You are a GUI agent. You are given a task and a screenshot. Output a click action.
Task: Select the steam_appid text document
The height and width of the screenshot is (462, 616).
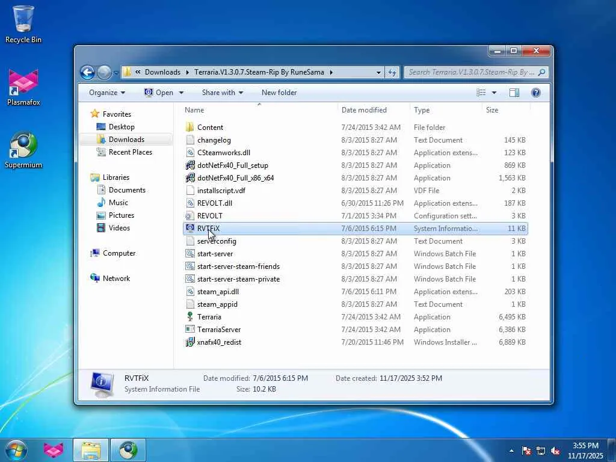click(355, 304)
